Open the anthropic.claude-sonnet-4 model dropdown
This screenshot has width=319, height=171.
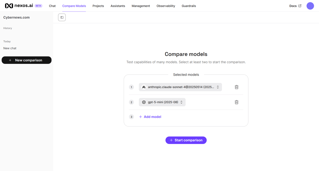(x=180, y=87)
